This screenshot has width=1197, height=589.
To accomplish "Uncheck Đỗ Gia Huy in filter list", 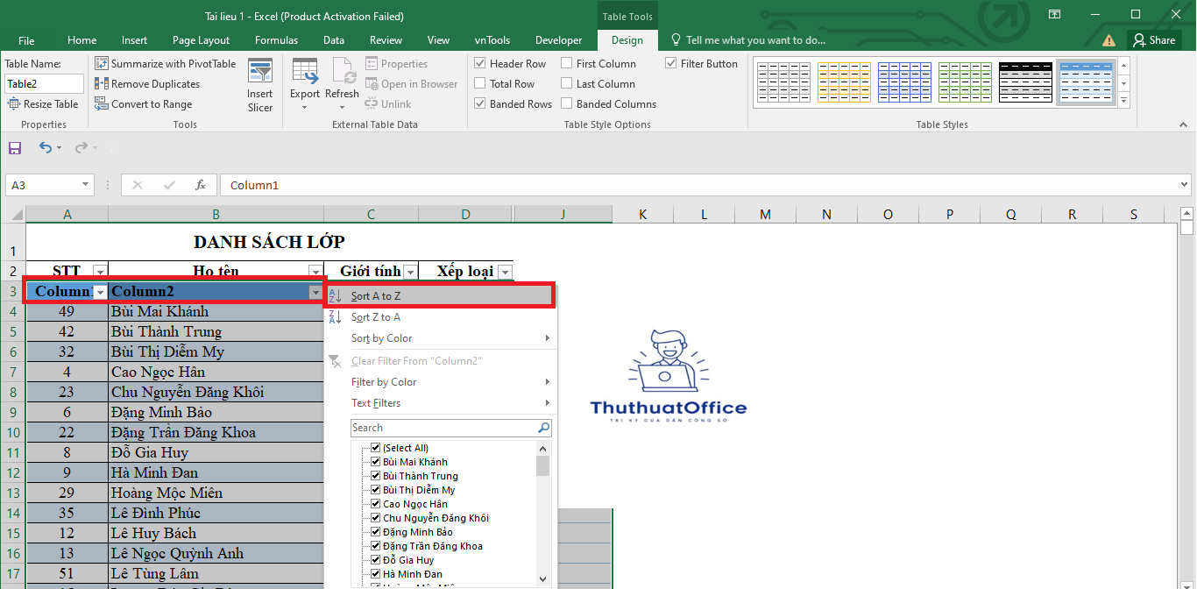I will coord(376,560).
